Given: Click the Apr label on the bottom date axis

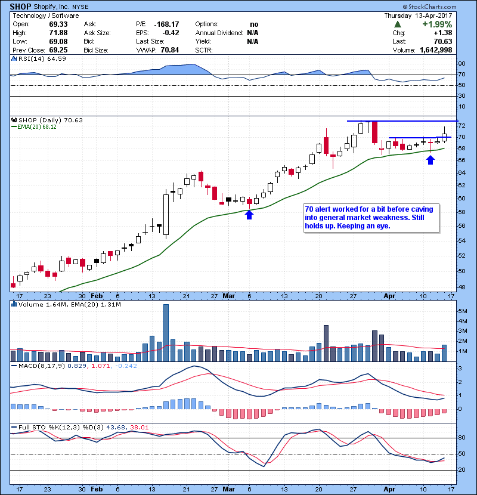Looking at the screenshot, I should 389,489.
